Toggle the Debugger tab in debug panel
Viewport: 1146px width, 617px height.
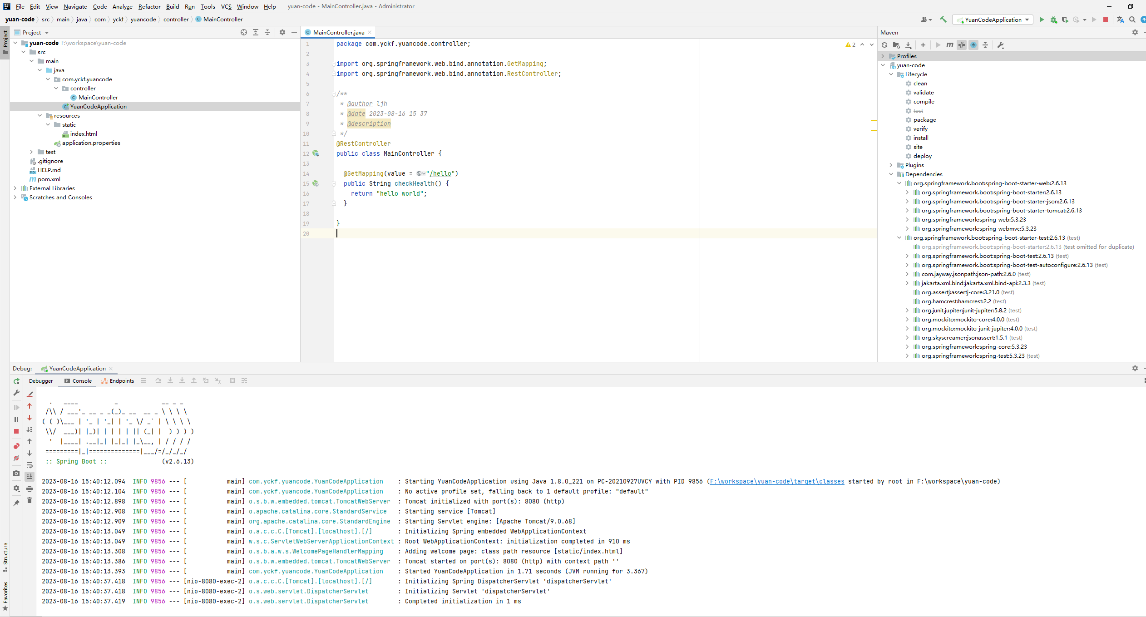tap(41, 380)
